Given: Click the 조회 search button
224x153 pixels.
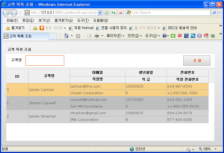Looking at the screenshot, I should click(197, 60).
